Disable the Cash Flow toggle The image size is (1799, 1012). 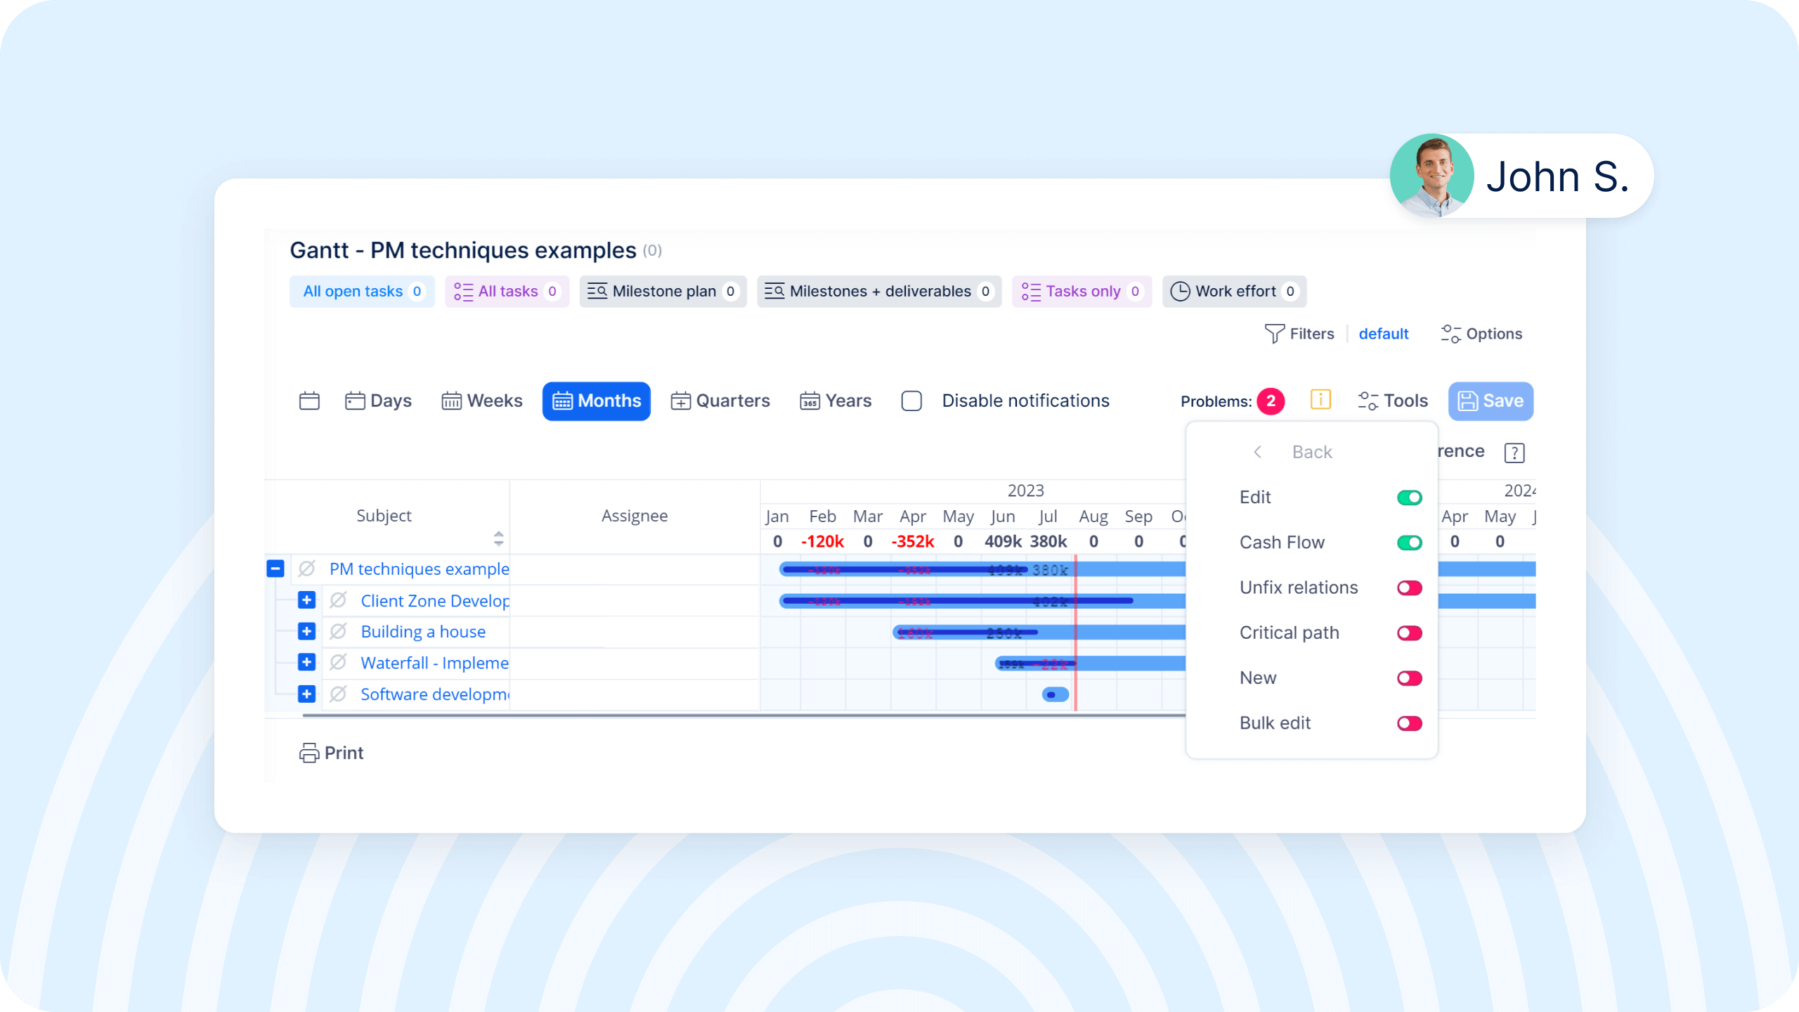[x=1409, y=542]
